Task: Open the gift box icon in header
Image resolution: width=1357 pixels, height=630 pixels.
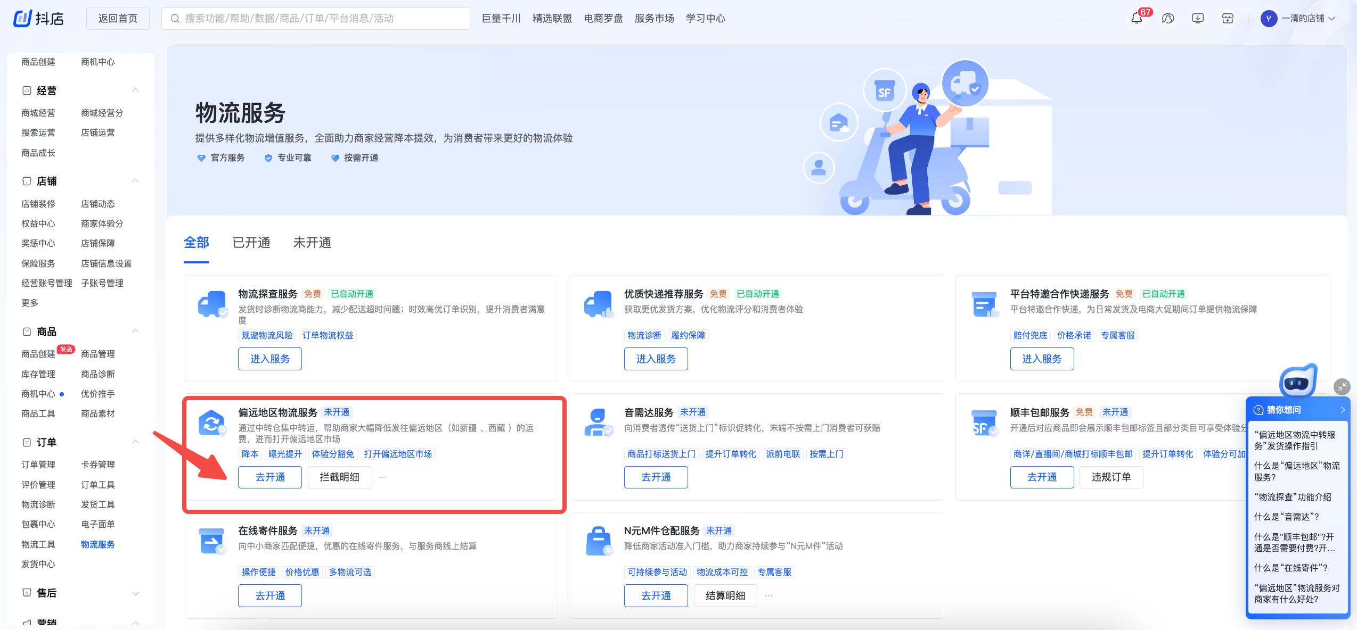Action: (1228, 19)
